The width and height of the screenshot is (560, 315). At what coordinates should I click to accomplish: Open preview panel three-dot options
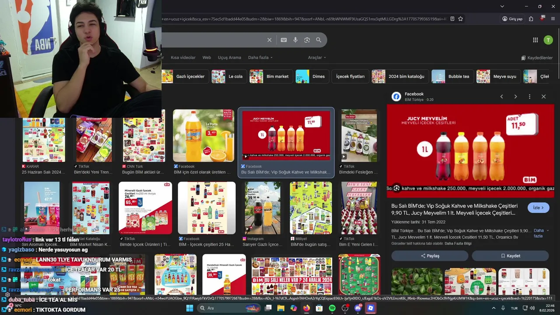[x=529, y=96]
